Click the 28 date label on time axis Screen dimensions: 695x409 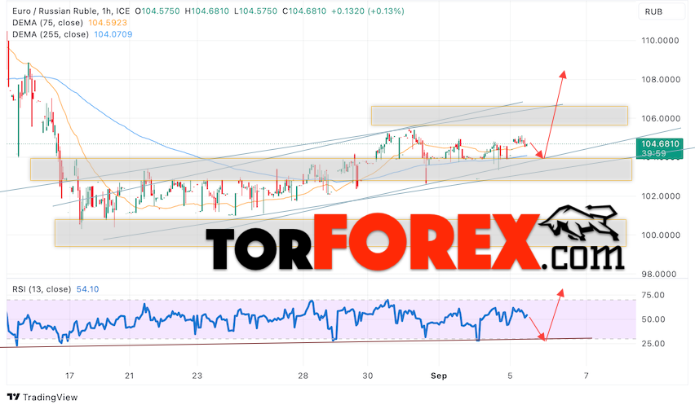[303, 376]
